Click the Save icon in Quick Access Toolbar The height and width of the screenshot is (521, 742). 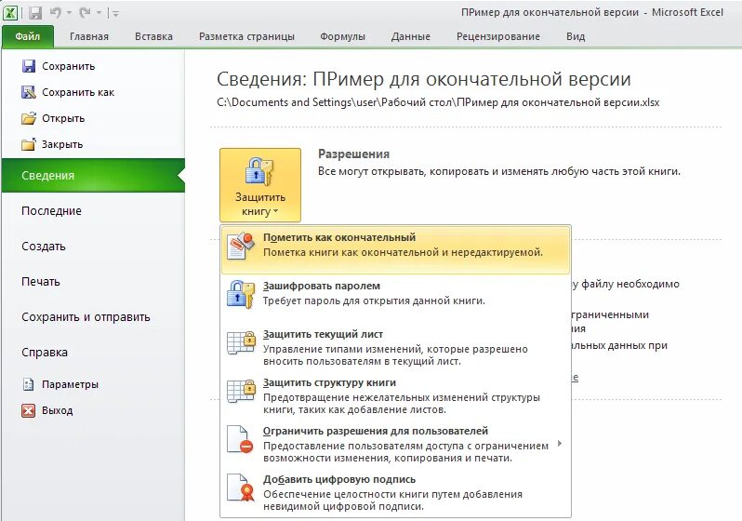[34, 13]
